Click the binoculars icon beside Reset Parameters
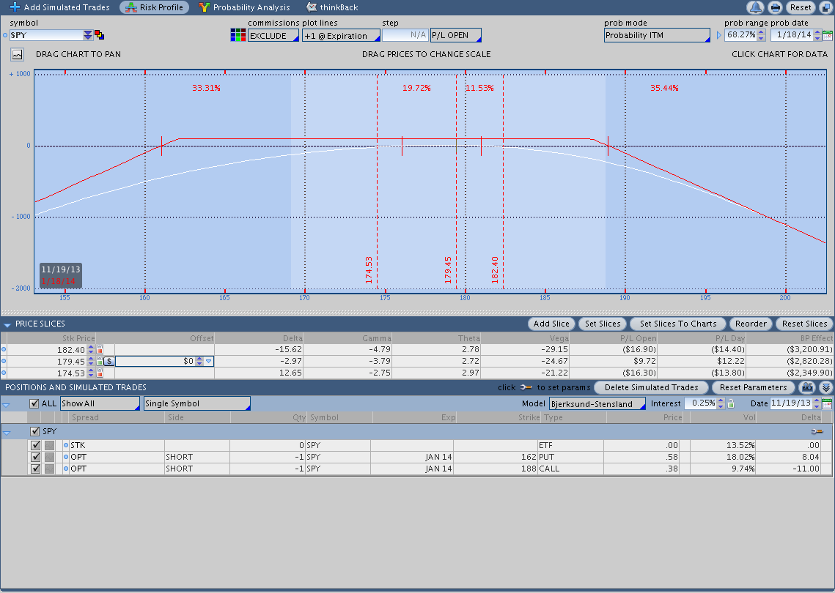The width and height of the screenshot is (835, 593). click(x=808, y=387)
